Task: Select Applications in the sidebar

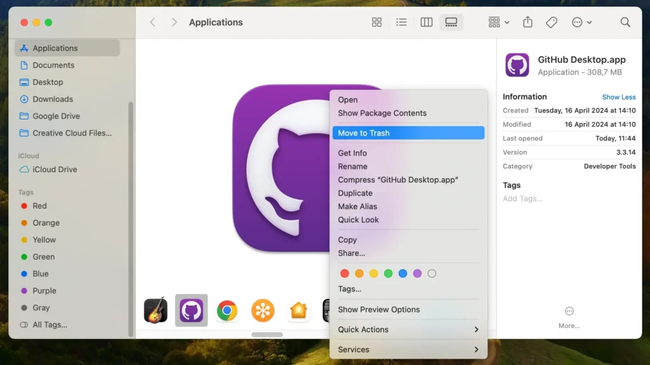Action: point(67,48)
